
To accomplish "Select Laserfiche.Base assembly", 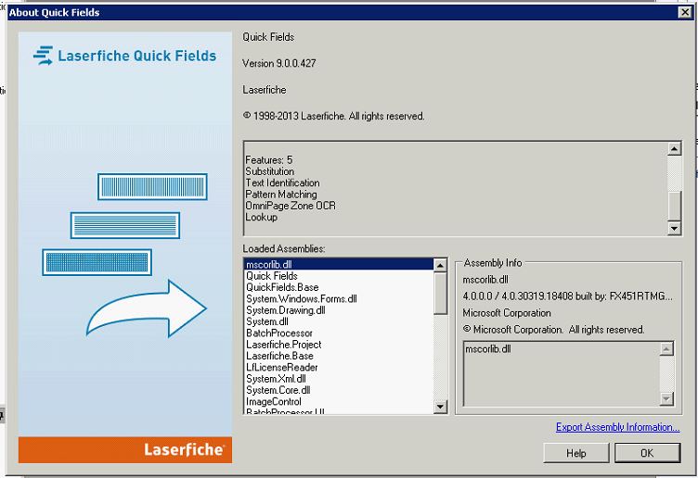I will [x=338, y=356].
